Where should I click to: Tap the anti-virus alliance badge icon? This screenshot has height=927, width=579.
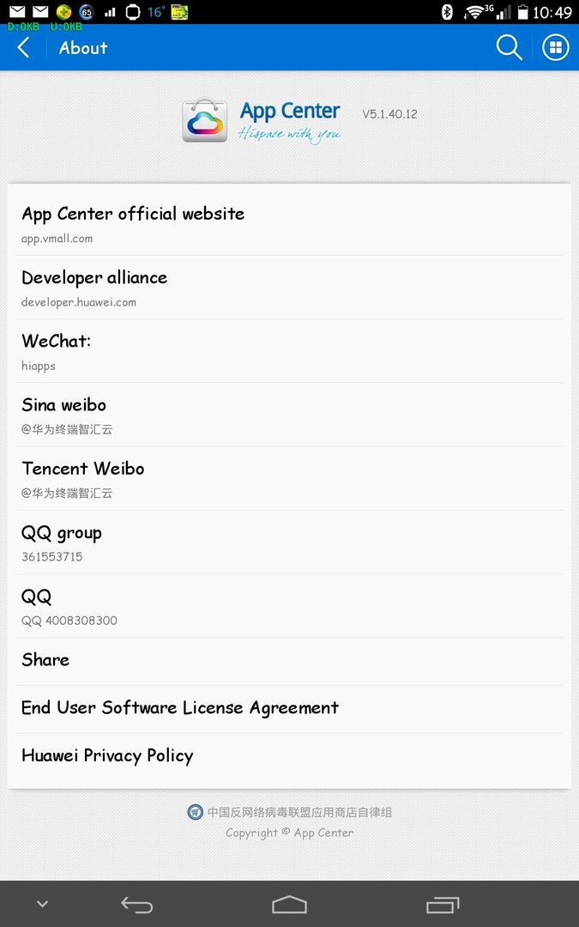point(195,812)
